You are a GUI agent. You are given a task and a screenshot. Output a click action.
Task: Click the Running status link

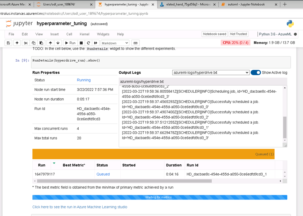click(84, 80)
